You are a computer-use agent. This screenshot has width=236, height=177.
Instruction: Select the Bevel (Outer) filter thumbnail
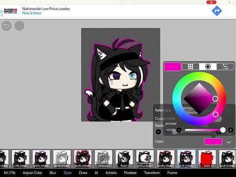[x=83, y=159]
